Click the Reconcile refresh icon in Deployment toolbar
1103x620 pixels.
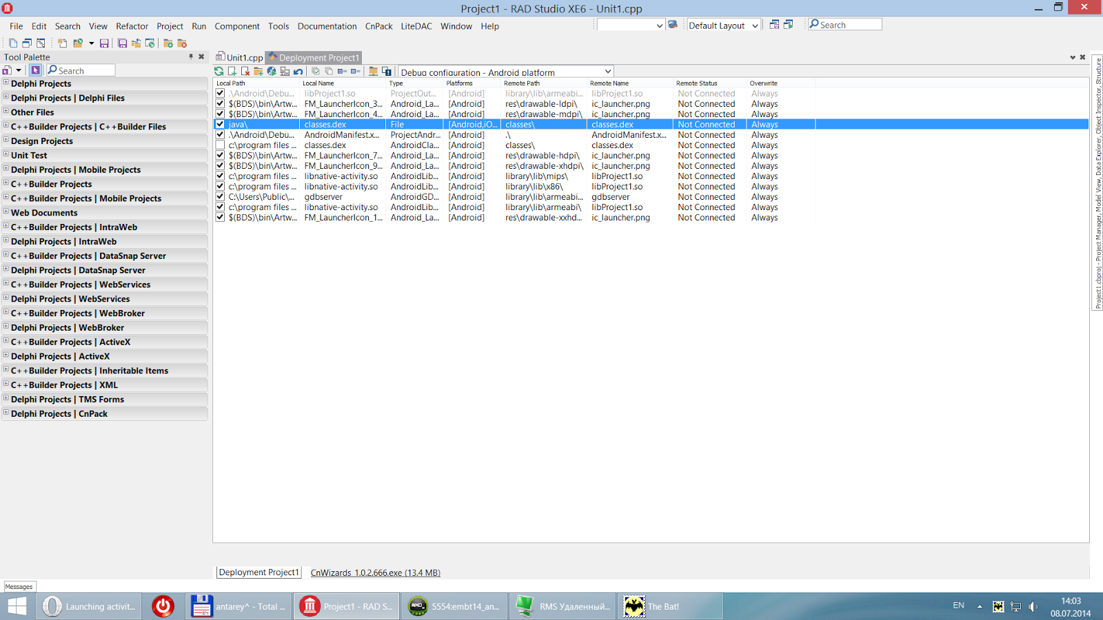pos(219,72)
